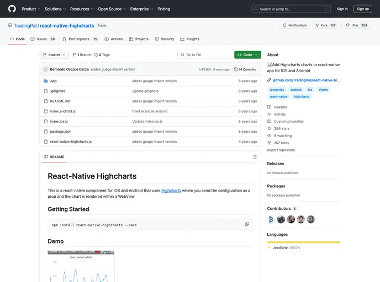
Task: Open the Live random data demo image
Action: pos(81,266)
